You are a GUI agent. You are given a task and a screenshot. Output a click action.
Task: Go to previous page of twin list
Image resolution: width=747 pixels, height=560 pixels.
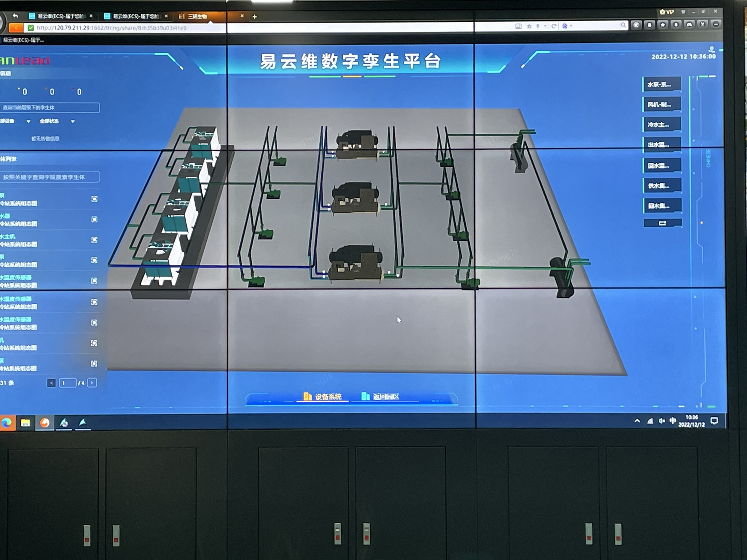pos(51,383)
